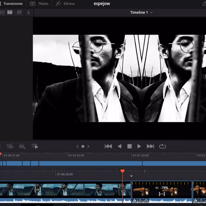Toggle loop playback

[x=162, y=146]
